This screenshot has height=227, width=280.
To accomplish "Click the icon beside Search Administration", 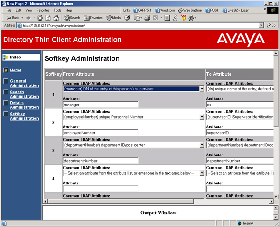I will tap(6, 92).
